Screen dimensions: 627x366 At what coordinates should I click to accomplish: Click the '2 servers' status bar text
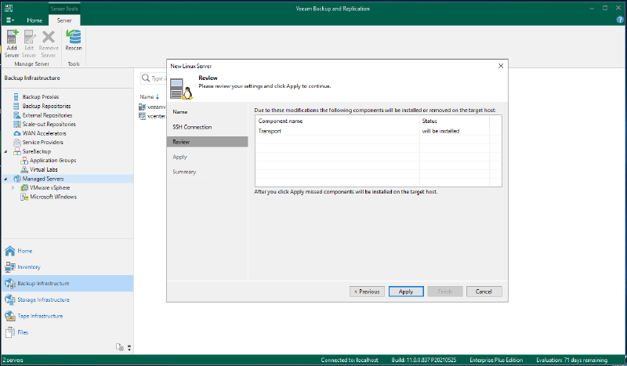point(13,360)
